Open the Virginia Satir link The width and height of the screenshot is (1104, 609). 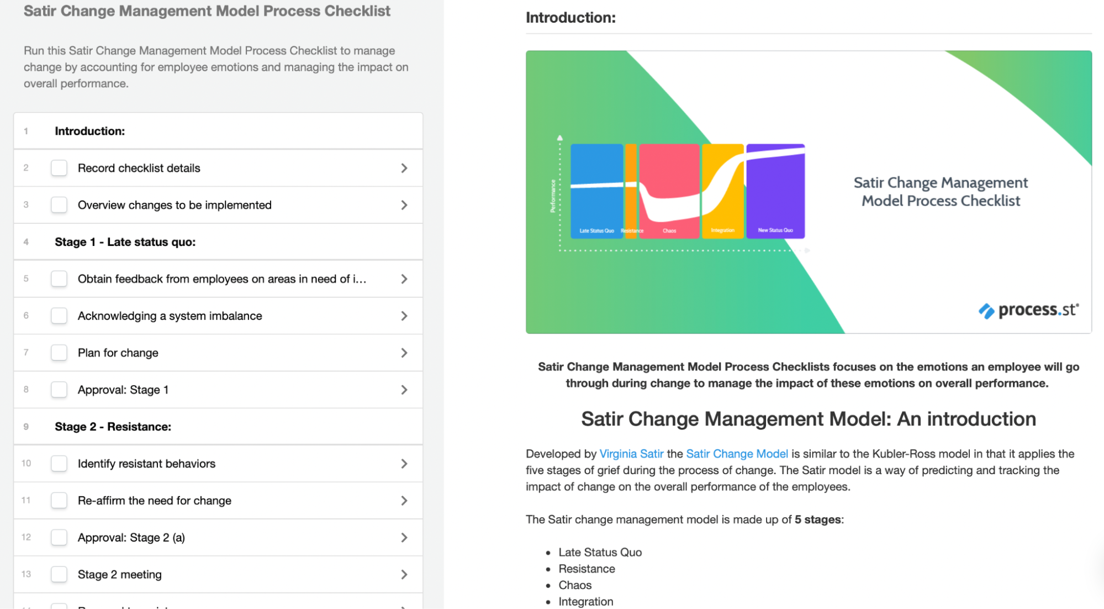631,454
